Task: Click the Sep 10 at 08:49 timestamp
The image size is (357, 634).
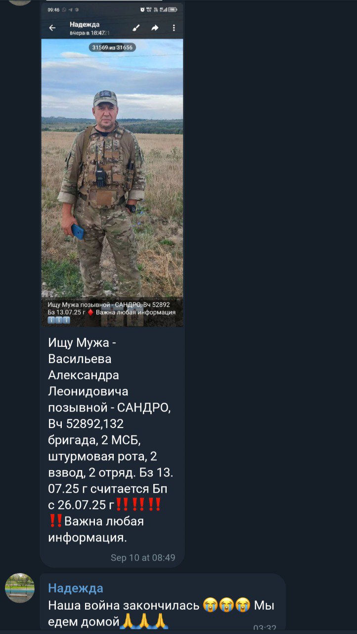Action: [x=143, y=558]
